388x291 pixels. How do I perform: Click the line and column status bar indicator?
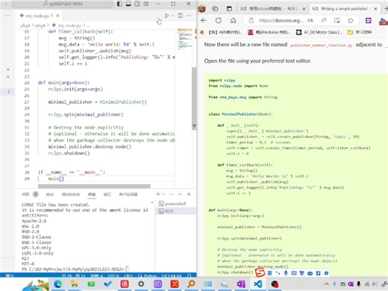coord(74,275)
